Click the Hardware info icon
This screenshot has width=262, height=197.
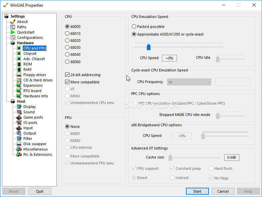(19, 96)
